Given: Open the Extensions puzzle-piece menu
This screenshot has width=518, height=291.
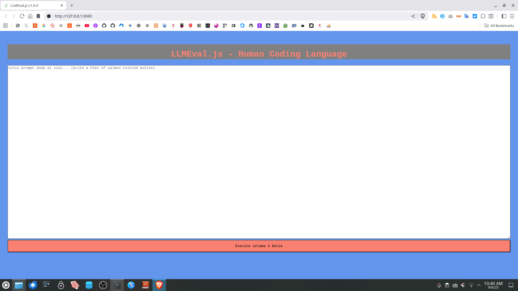Looking at the screenshot, I should coord(483,16).
